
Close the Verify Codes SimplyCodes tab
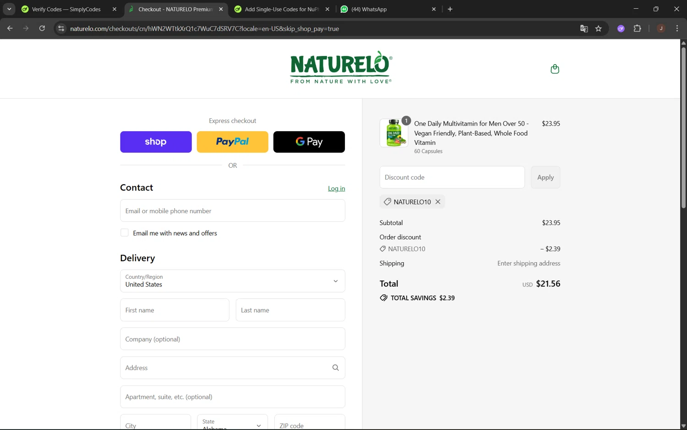(x=114, y=9)
